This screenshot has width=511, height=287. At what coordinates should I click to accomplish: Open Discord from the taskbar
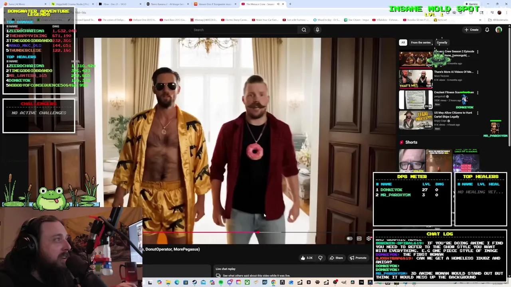tap(230, 283)
